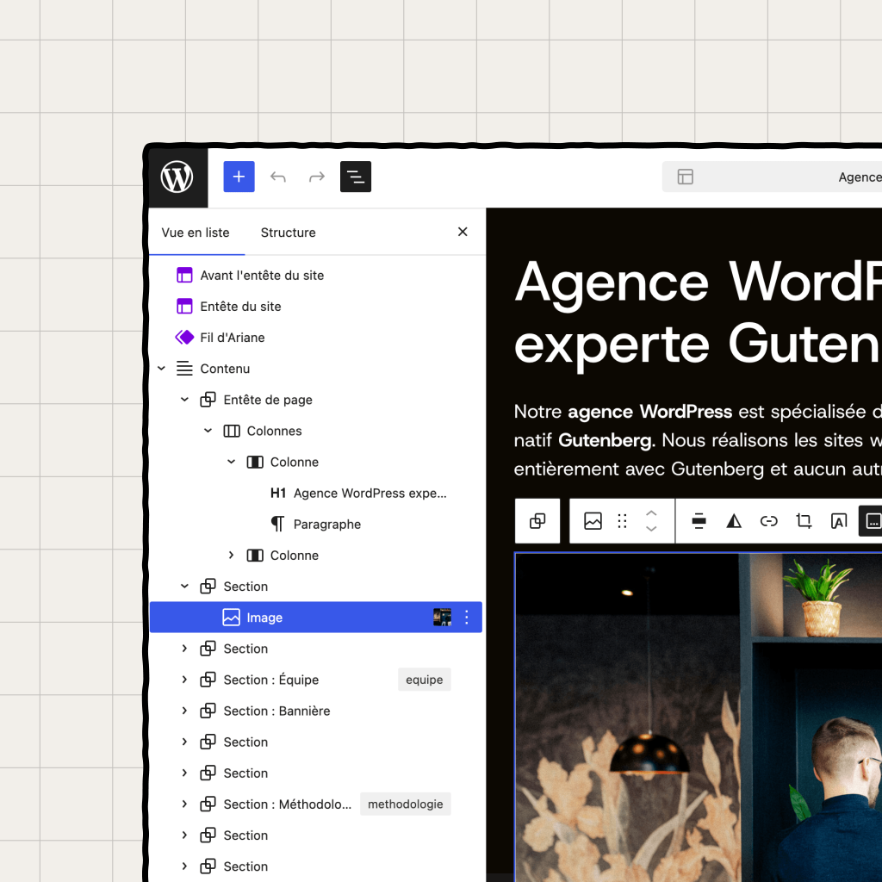Insert link on the image
Viewport: 882px width, 882px height.
(x=769, y=521)
